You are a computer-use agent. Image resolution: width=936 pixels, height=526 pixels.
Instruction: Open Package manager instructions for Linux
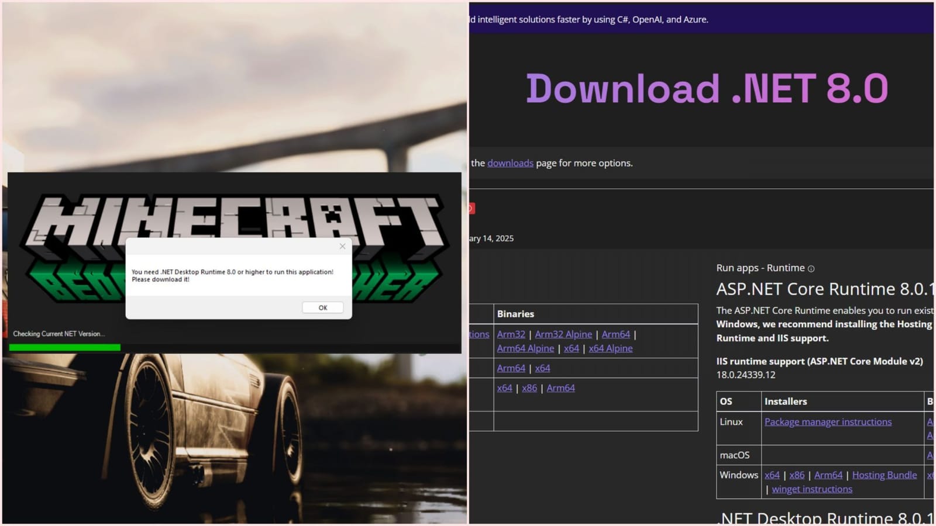pyautogui.click(x=828, y=421)
